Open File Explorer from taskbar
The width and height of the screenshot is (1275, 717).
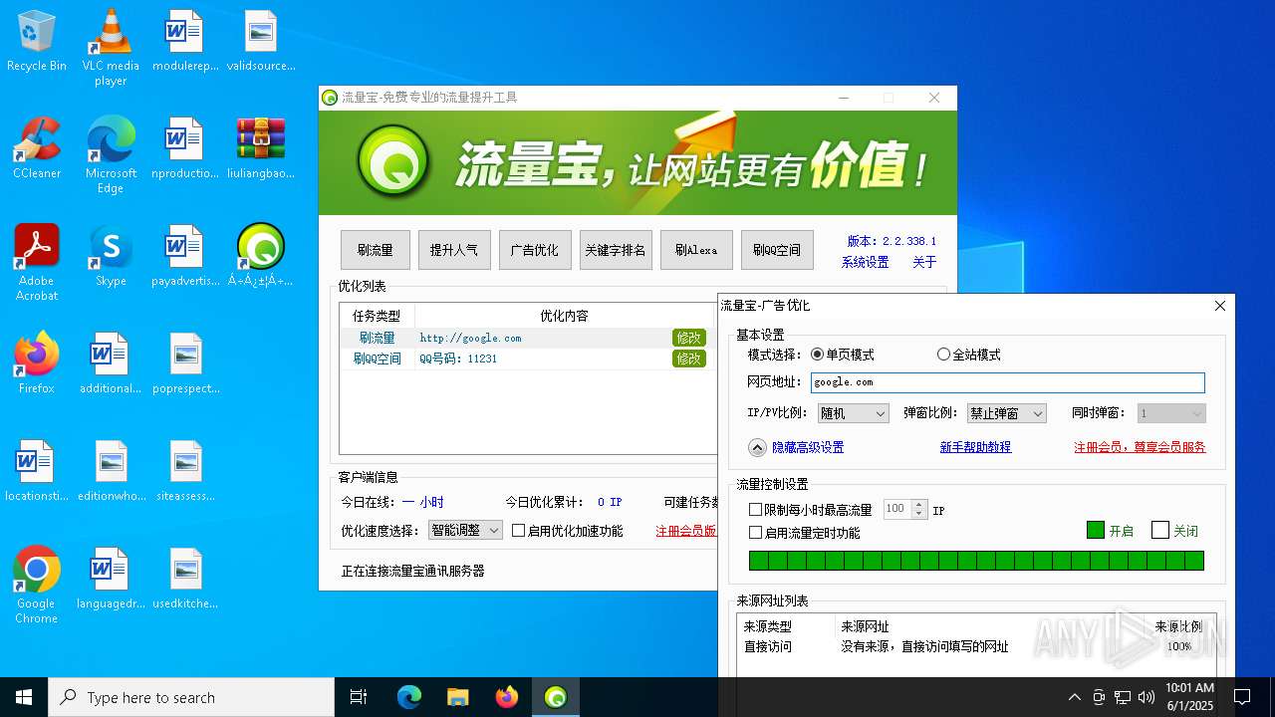[x=457, y=697]
